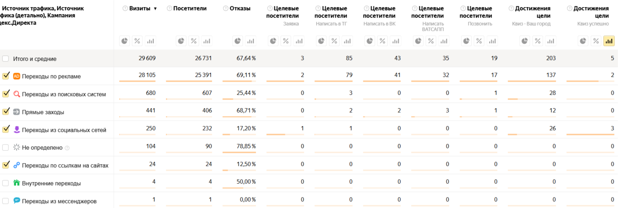The height and width of the screenshot is (208, 618).
Task: Click pie chart icon under Визиты column
Action: pos(124,41)
